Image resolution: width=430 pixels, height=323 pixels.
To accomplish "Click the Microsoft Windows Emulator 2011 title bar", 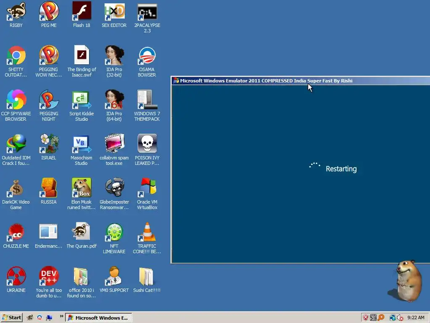I will tap(301, 81).
